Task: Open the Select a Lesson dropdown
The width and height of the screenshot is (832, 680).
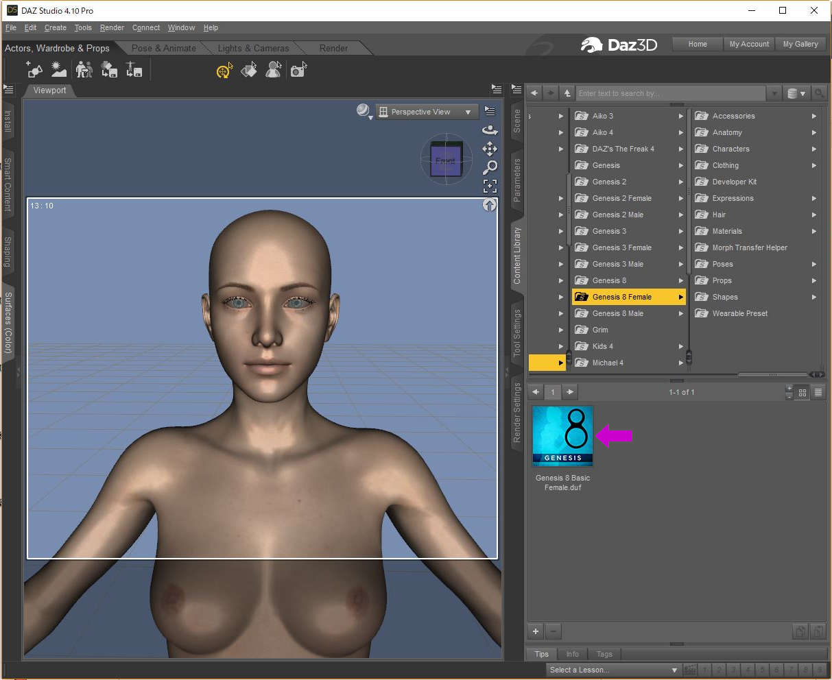Action: (614, 670)
